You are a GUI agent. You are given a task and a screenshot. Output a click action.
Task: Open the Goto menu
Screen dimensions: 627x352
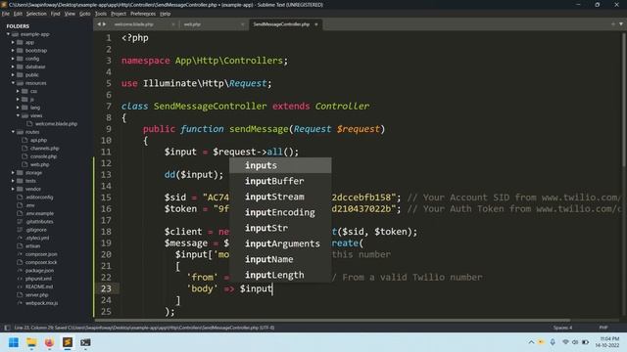(x=85, y=14)
